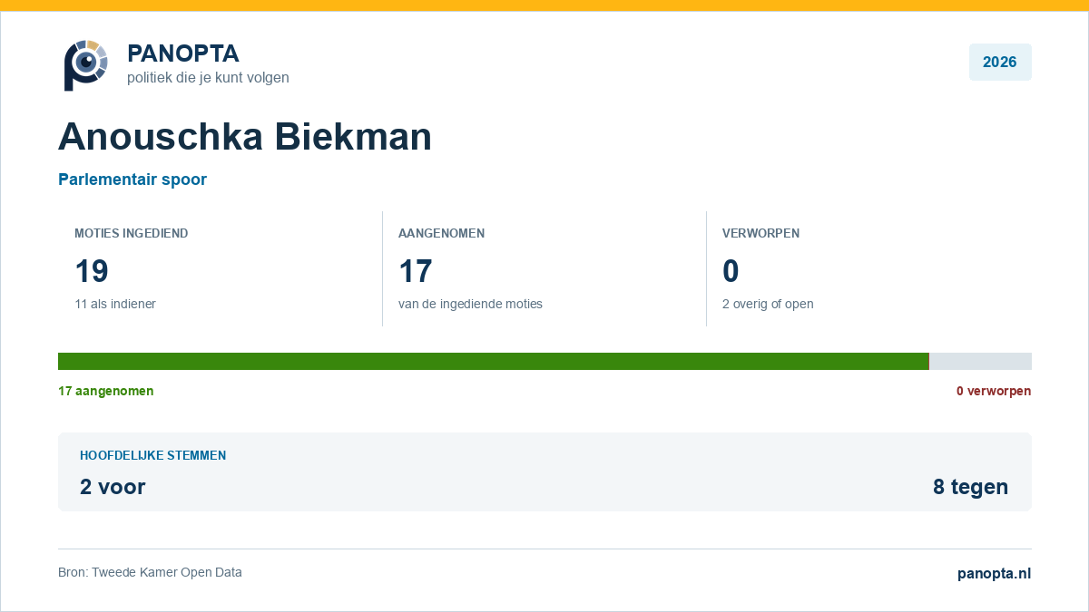The image size is (1089, 612).
Task: Click the Aangenomen count 17
Action: (416, 271)
